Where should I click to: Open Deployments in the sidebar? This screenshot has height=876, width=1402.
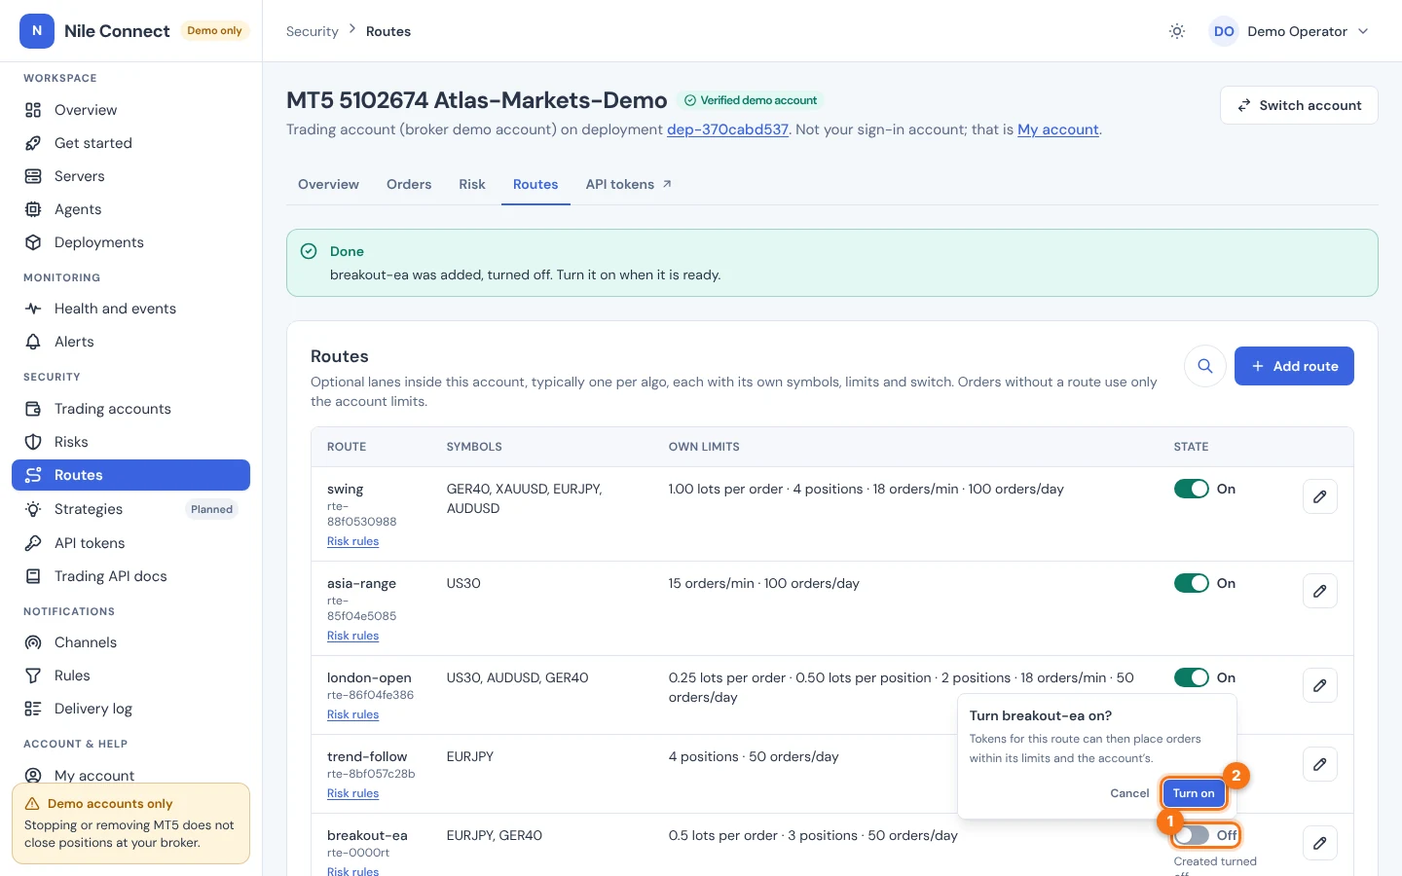(x=130, y=242)
